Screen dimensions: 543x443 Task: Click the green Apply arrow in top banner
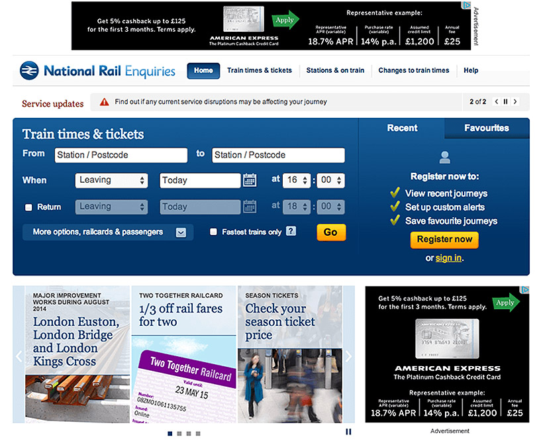pyautogui.click(x=285, y=20)
